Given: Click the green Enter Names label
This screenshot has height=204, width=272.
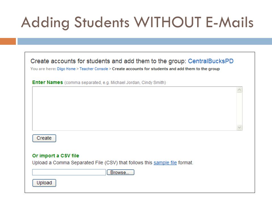Looking at the screenshot, I should coord(48,82).
